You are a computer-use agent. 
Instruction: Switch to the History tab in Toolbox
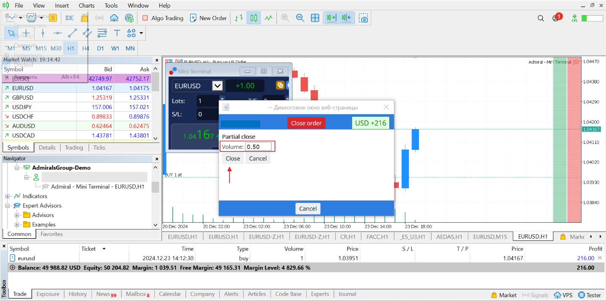tap(78, 294)
